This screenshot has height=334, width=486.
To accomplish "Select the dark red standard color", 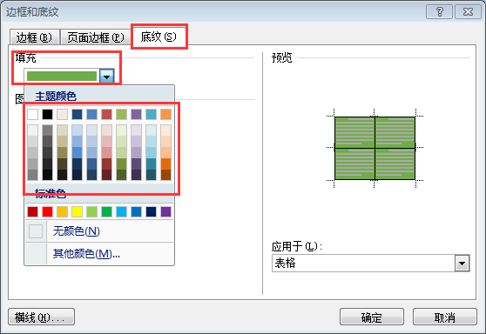I will [32, 212].
